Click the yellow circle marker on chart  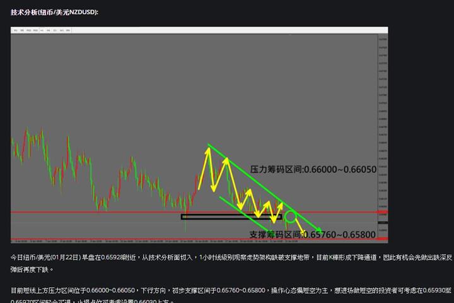[x=291, y=217]
